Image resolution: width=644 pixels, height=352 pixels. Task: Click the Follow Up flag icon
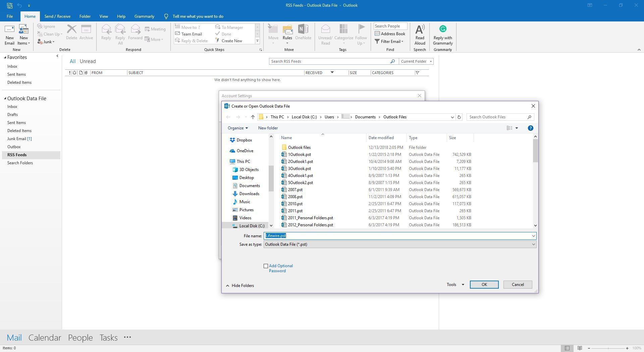point(361,30)
